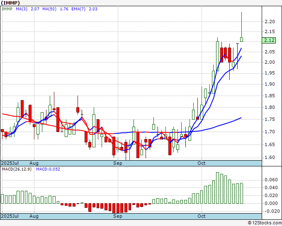Screen dimensions: 282x226
Task: Click the MA(50) value 1.76
Action: (64, 9)
